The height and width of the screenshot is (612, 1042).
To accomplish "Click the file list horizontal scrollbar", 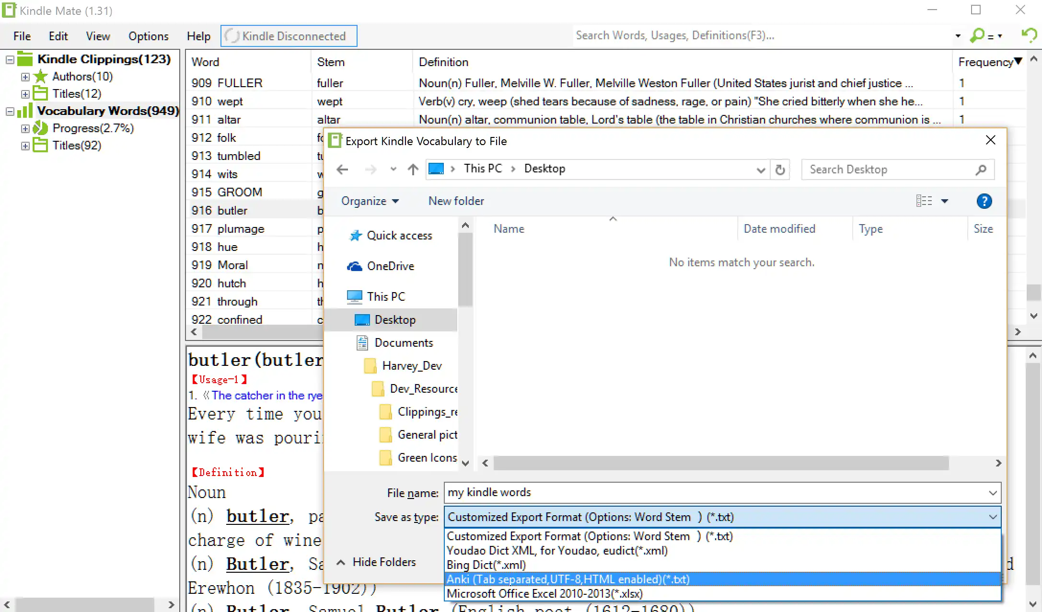I will pos(721,463).
